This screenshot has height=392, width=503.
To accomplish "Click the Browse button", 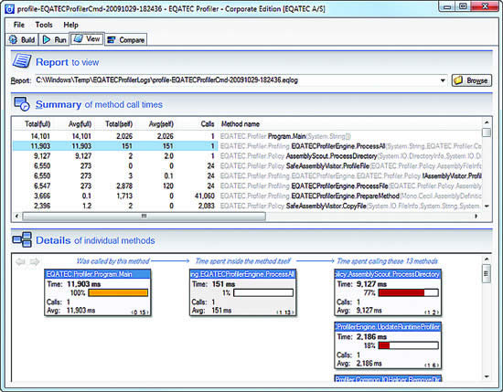I will [472, 80].
